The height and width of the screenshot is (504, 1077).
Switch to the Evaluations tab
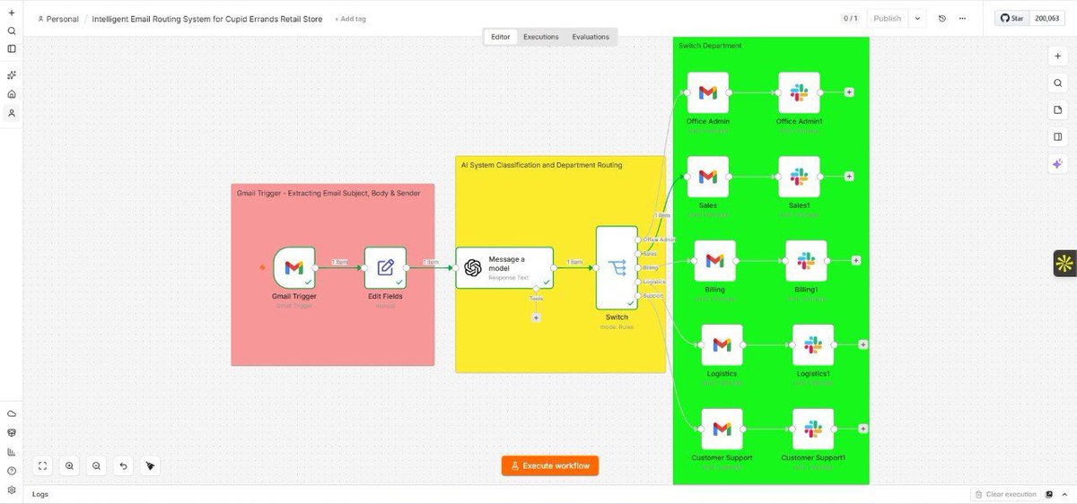pyautogui.click(x=591, y=37)
